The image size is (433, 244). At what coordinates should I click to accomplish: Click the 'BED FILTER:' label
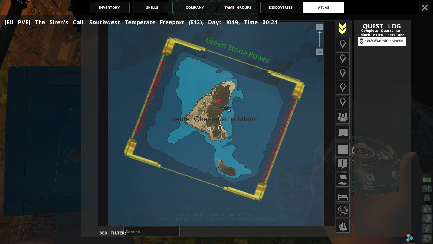(113, 233)
